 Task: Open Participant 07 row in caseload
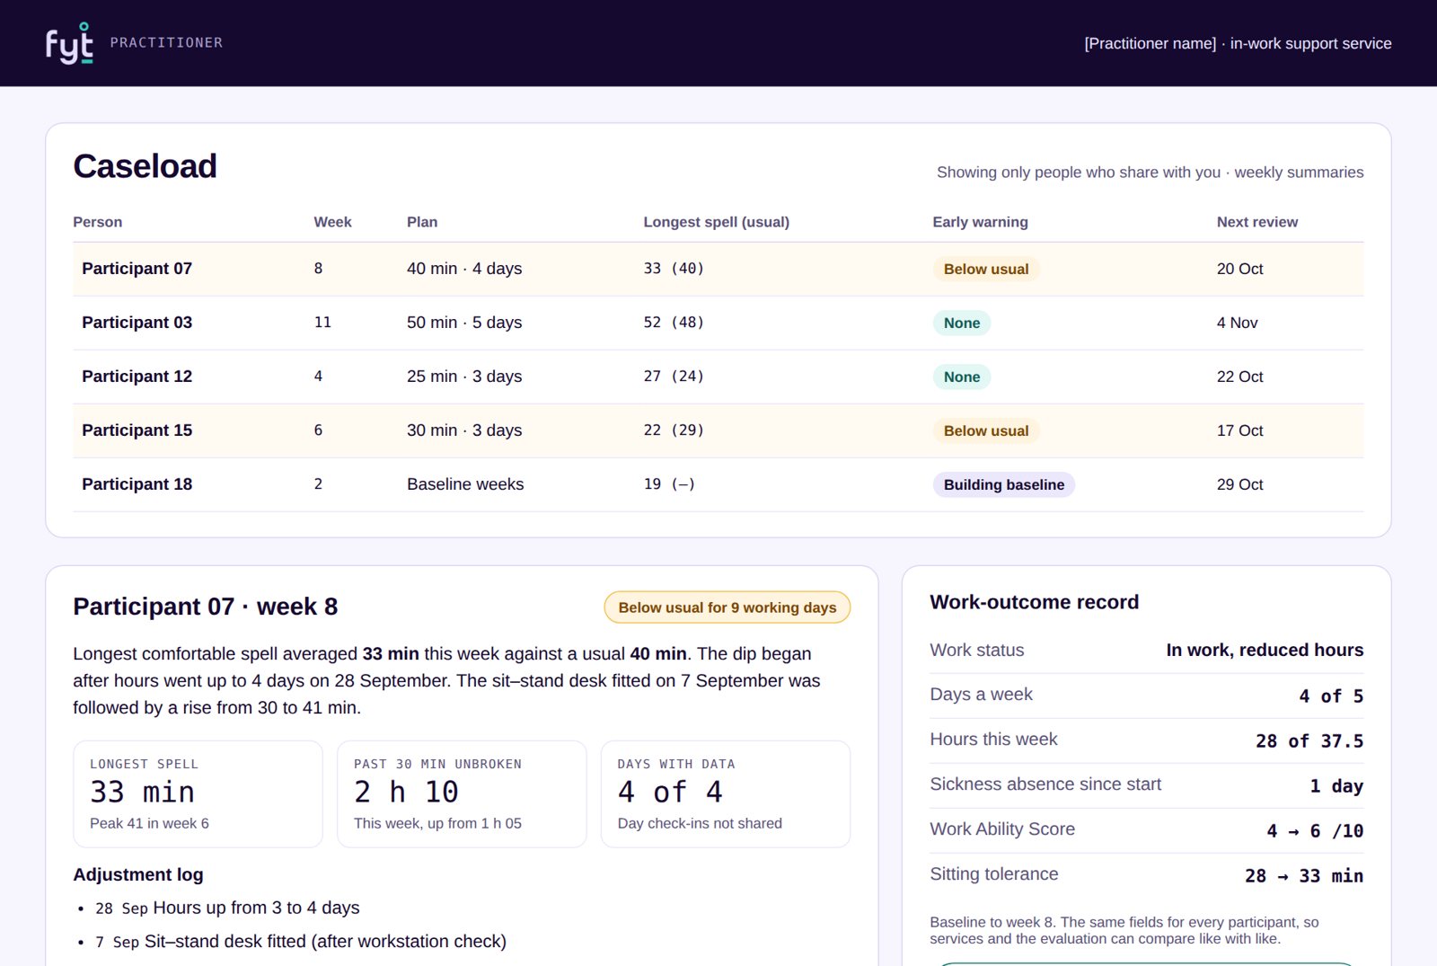[x=718, y=269]
